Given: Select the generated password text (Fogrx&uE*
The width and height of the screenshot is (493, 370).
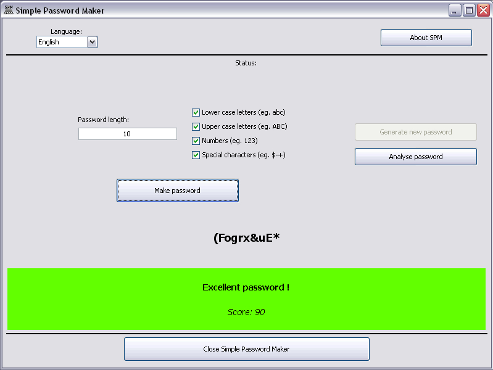Looking at the screenshot, I should point(247,238).
